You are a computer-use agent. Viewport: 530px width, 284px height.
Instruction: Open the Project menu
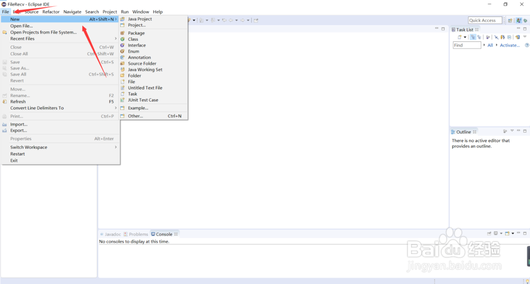pos(110,12)
